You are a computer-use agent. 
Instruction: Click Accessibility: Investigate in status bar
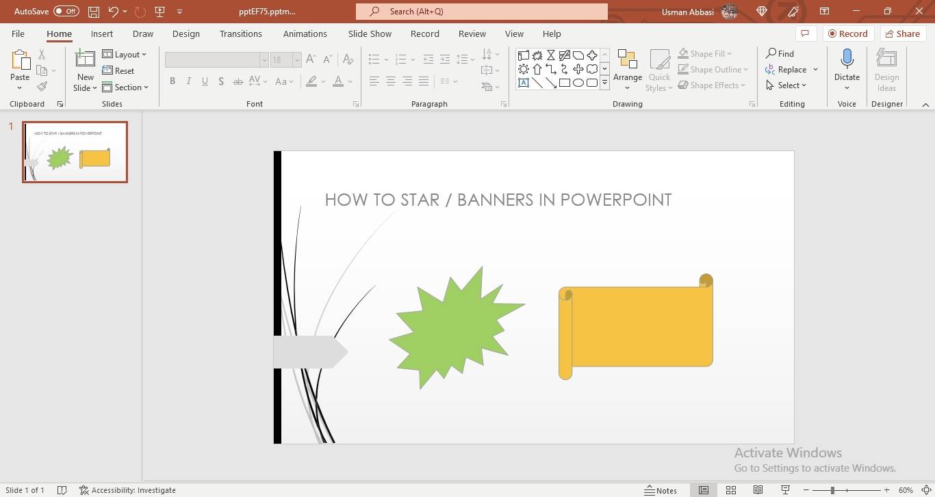click(127, 490)
